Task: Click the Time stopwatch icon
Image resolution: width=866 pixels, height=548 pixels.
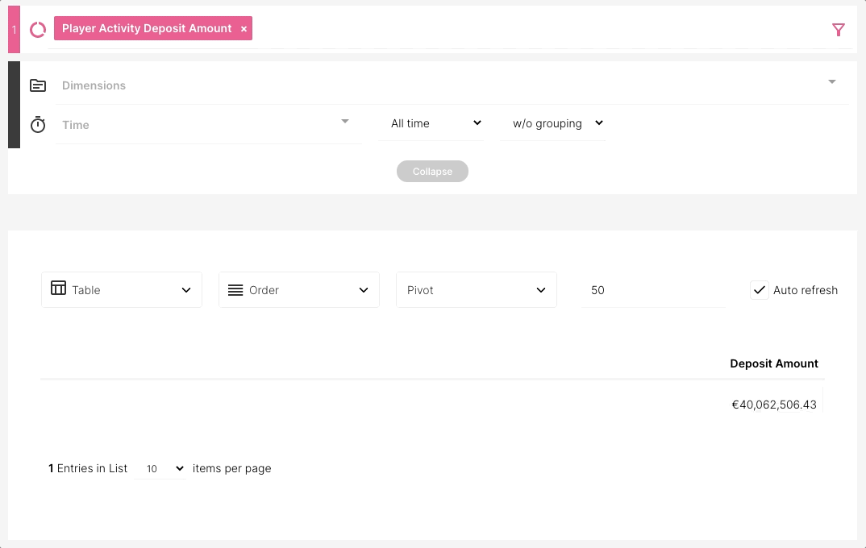Action: click(38, 125)
